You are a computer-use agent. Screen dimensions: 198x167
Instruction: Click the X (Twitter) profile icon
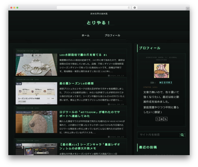[x=157, y=119]
